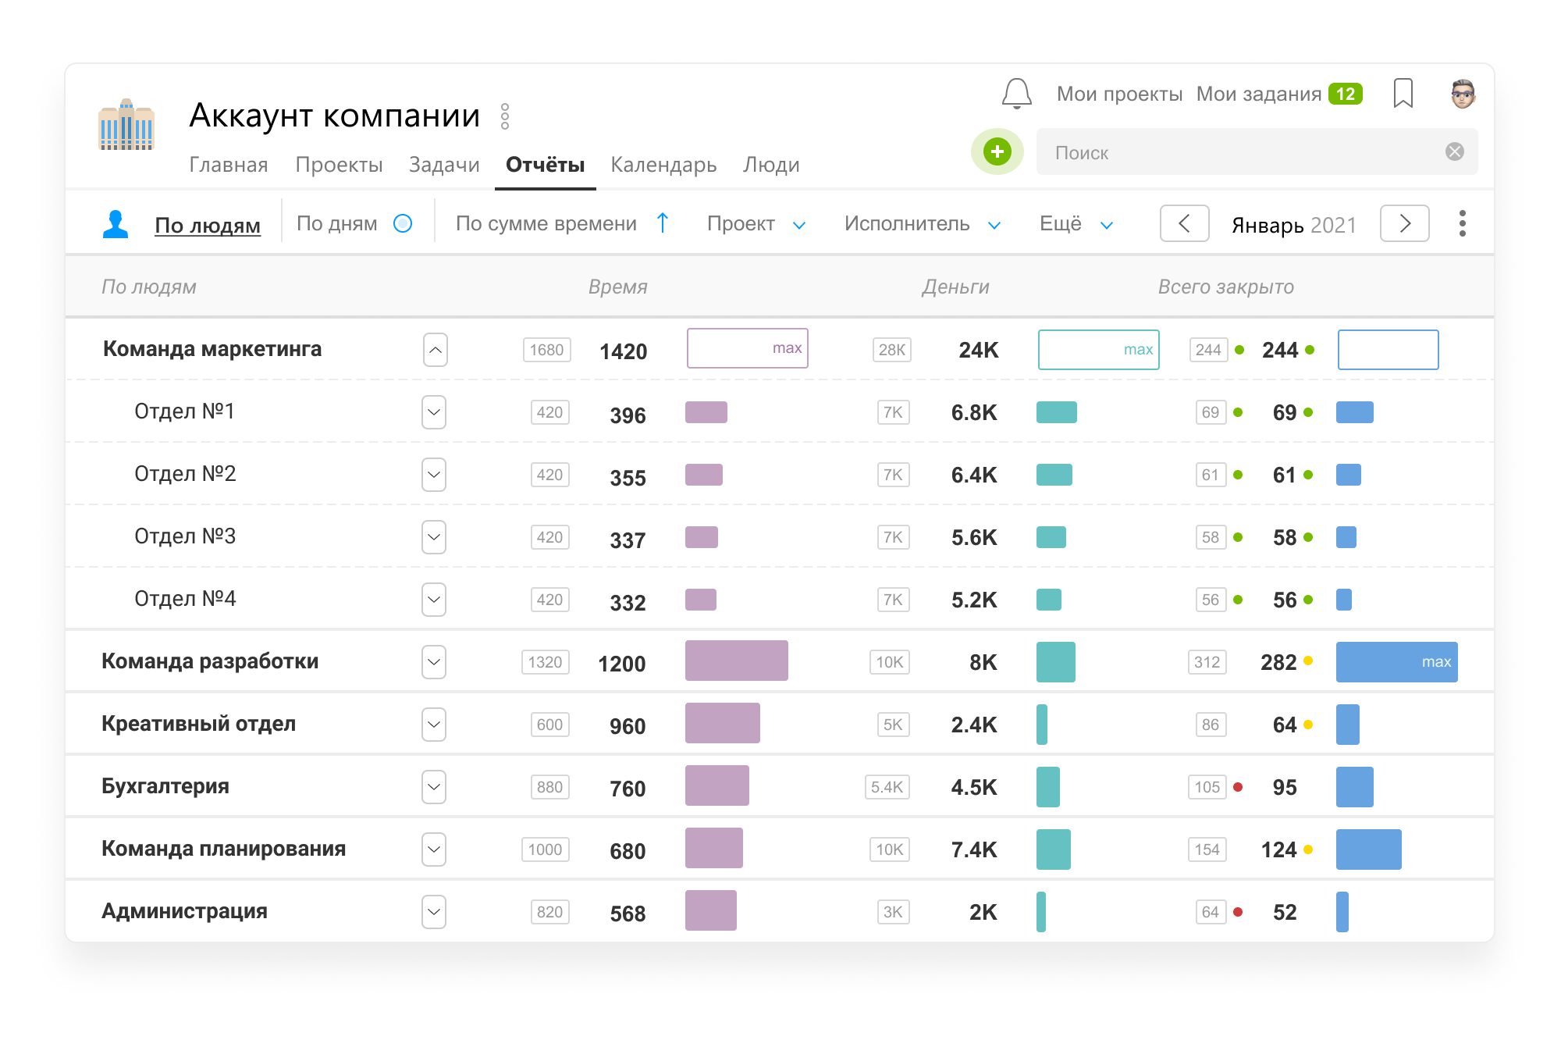Open the vertical dots menu near Январь 2021
1561x1040 pixels.
point(1462,223)
